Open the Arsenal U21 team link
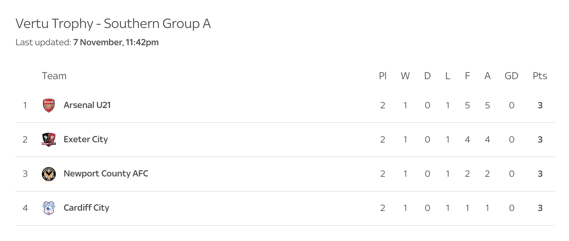Image resolution: width=569 pixels, height=241 pixels. [87, 105]
